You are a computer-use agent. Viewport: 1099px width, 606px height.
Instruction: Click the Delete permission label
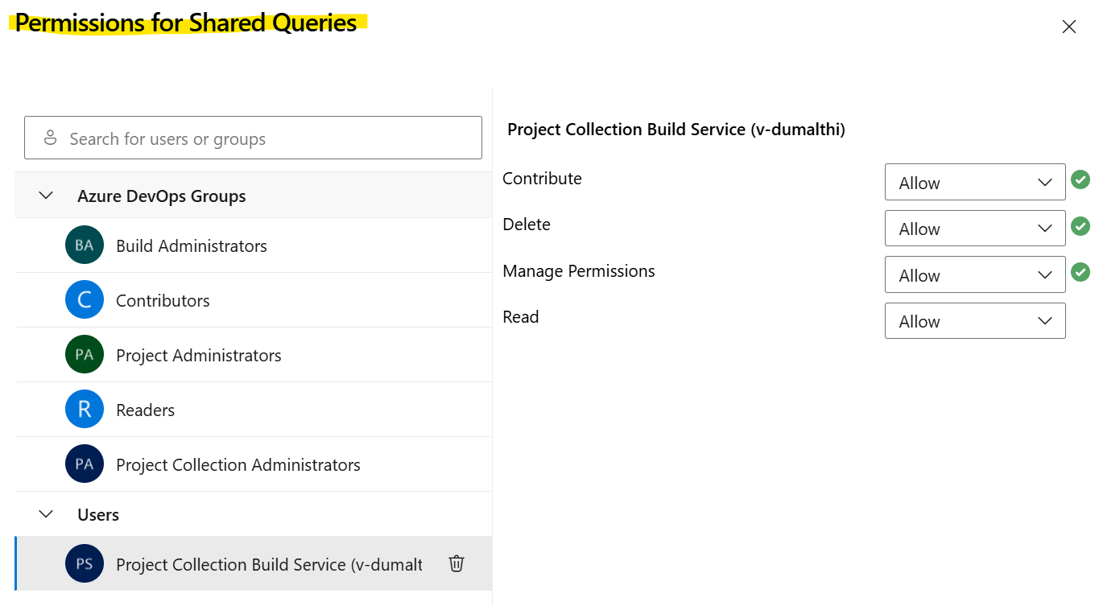[527, 225]
